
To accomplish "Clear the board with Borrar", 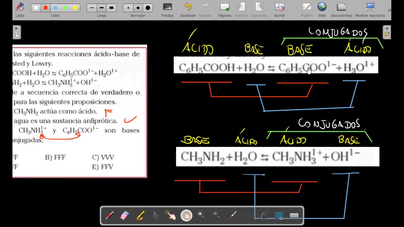I will click(x=280, y=10).
